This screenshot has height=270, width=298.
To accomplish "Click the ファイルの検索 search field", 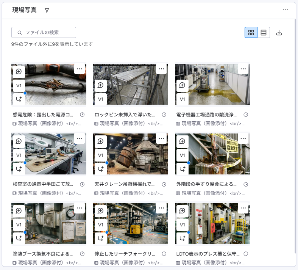I will point(44,33).
